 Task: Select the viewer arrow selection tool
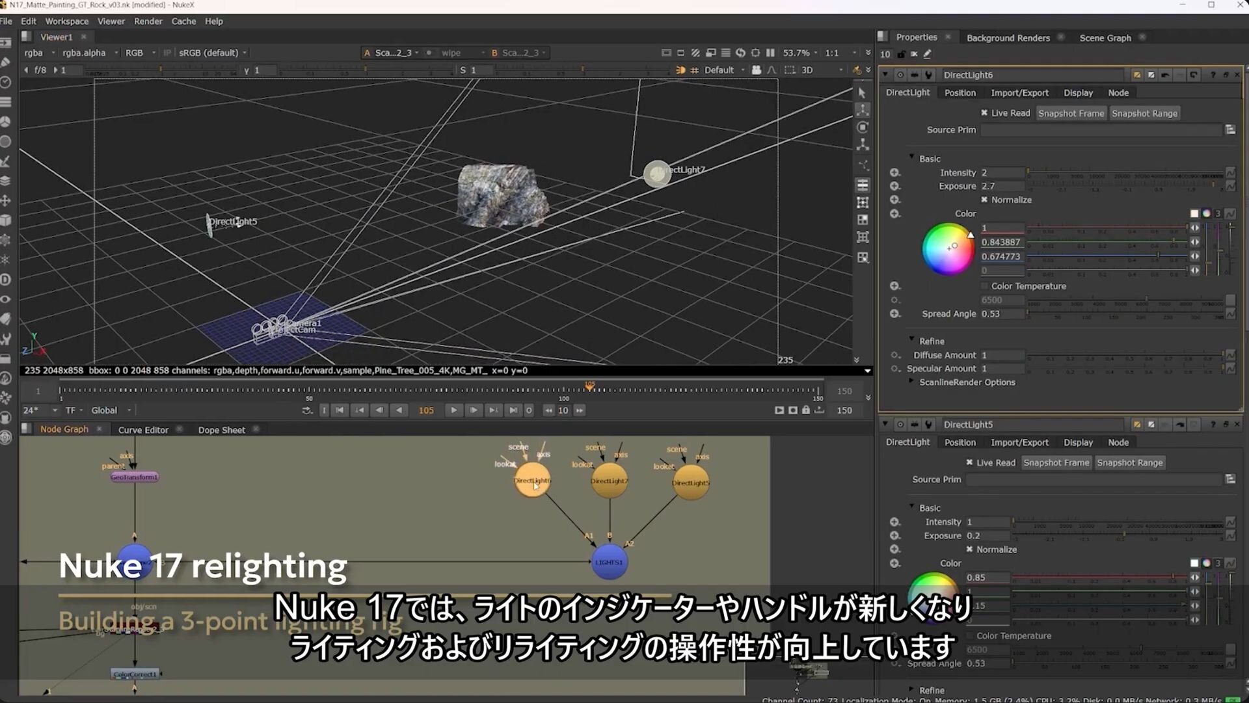(863, 93)
